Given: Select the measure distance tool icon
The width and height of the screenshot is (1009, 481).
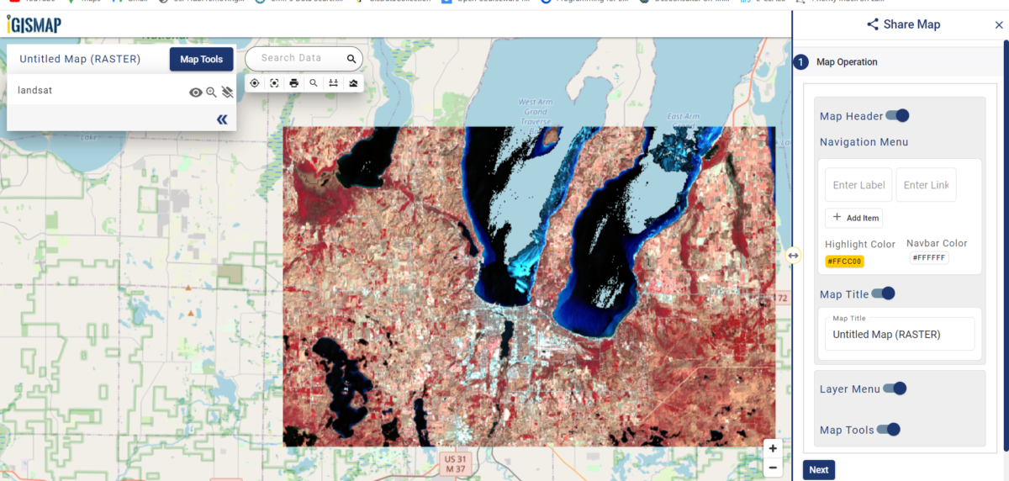Looking at the screenshot, I should pos(333,83).
